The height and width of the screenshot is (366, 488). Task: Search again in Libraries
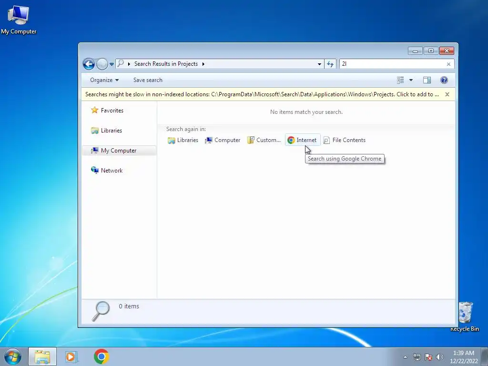tap(183, 140)
